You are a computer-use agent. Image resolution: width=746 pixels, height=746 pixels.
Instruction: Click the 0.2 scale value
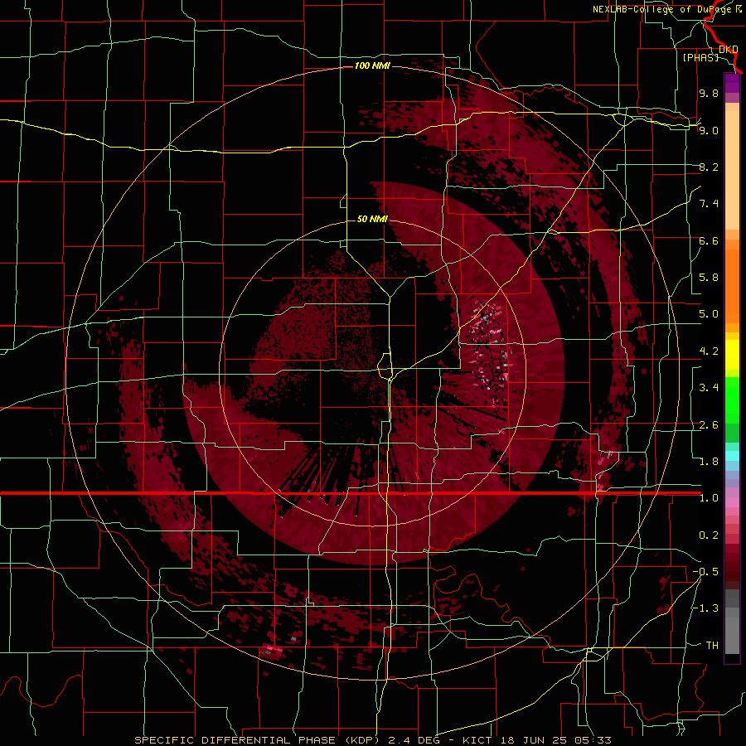click(x=709, y=535)
